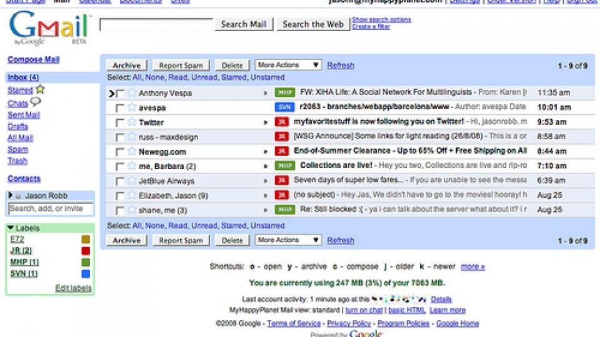Screen dimensions: 600x337
Task: Click the top Report Spam button
Action: coord(181,66)
